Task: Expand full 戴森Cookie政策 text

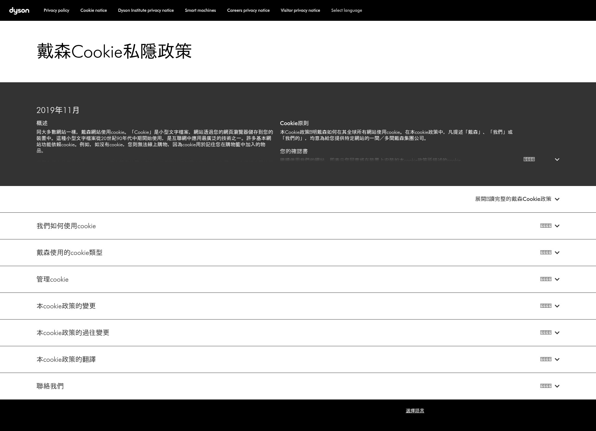Action: pos(517,199)
